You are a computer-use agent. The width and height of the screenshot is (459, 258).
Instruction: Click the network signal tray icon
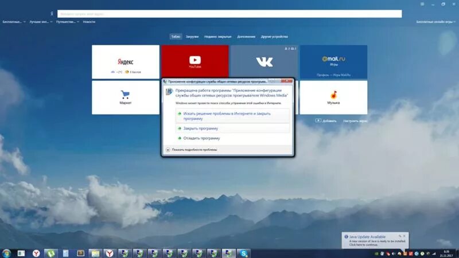[434, 254]
